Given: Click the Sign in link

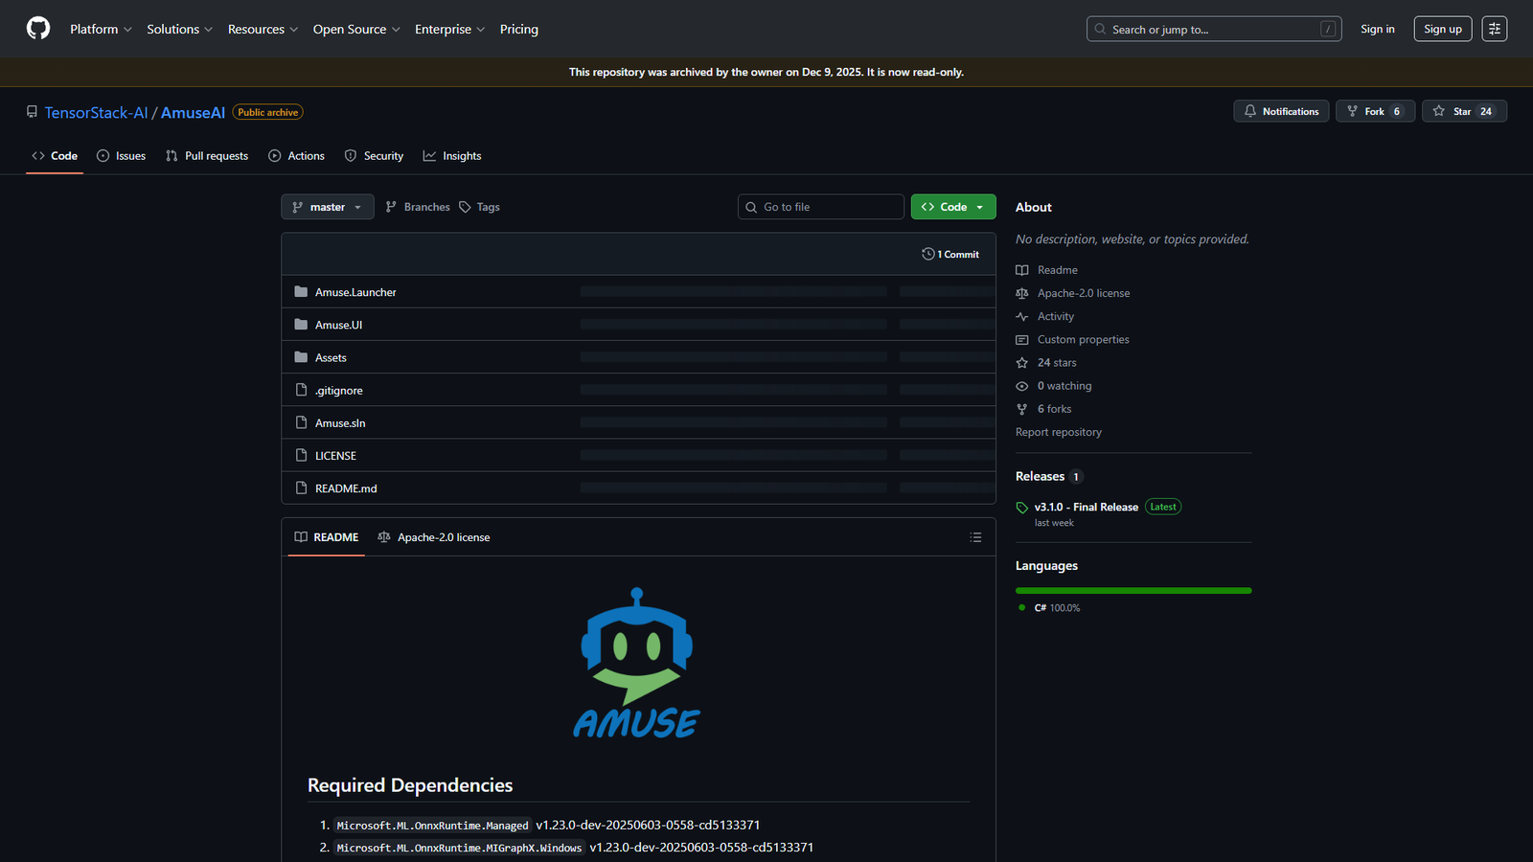Looking at the screenshot, I should (x=1378, y=30).
